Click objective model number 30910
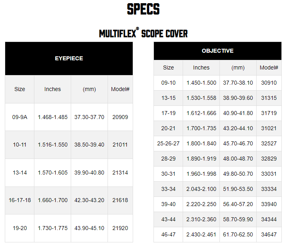Screen dimensions: 287x248 coord(269,83)
